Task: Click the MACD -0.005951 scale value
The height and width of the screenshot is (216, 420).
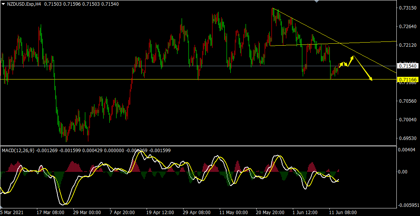Action: click(x=409, y=206)
